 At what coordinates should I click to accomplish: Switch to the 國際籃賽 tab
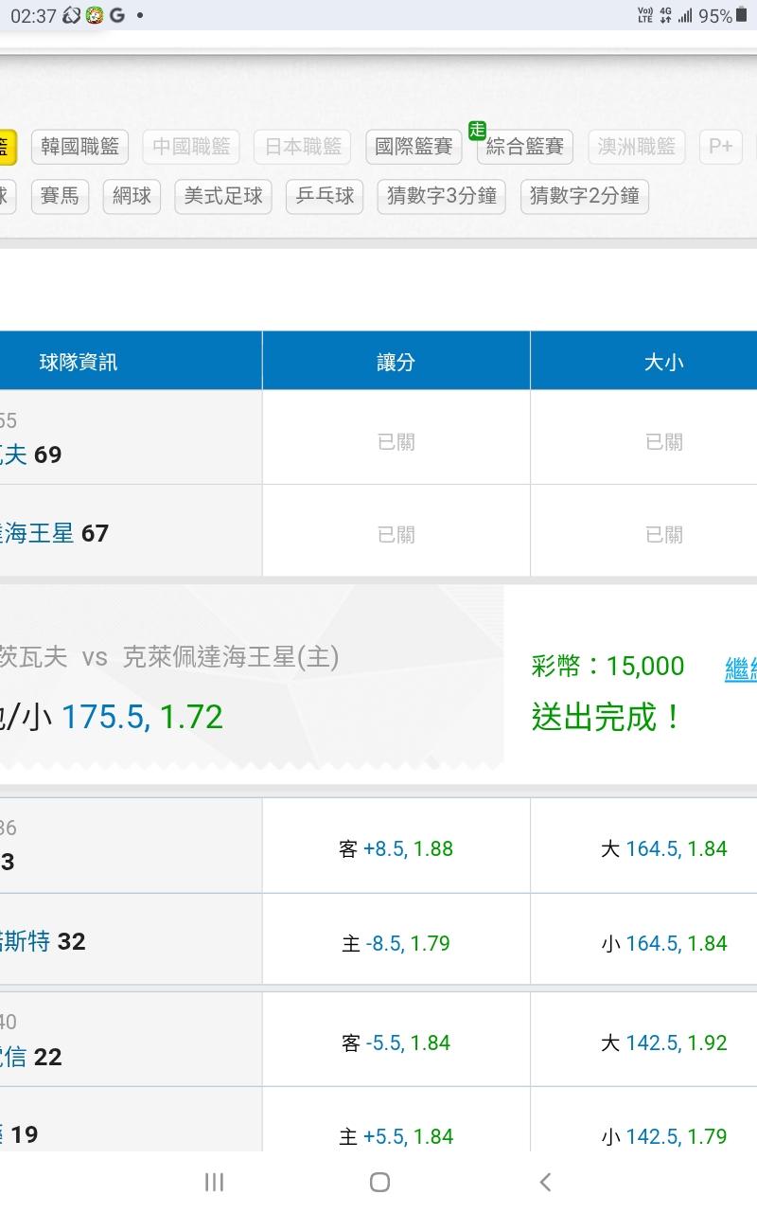(414, 147)
